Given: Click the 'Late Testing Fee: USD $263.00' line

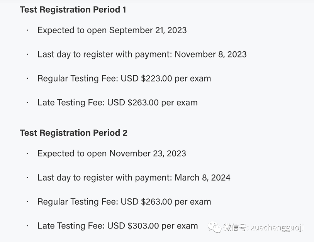Looking at the screenshot, I should pos(117,103).
